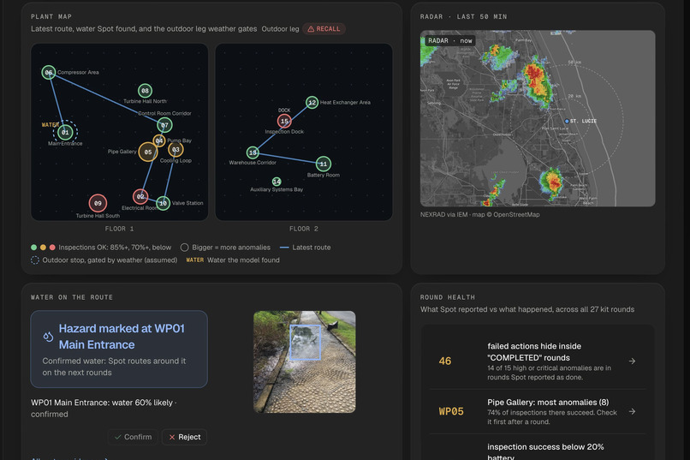Image resolution: width=690 pixels, height=460 pixels.
Task: Select waypoint 06 Compressor Area node
Action: pos(49,72)
